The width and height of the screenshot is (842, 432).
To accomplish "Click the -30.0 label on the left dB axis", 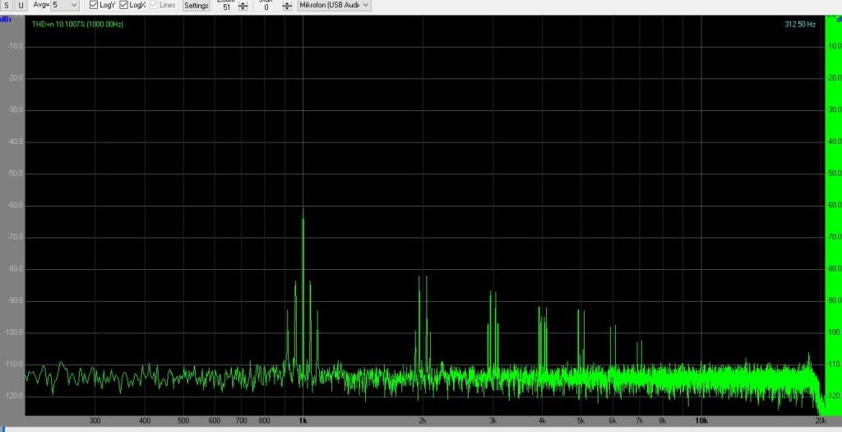I will coord(16,109).
